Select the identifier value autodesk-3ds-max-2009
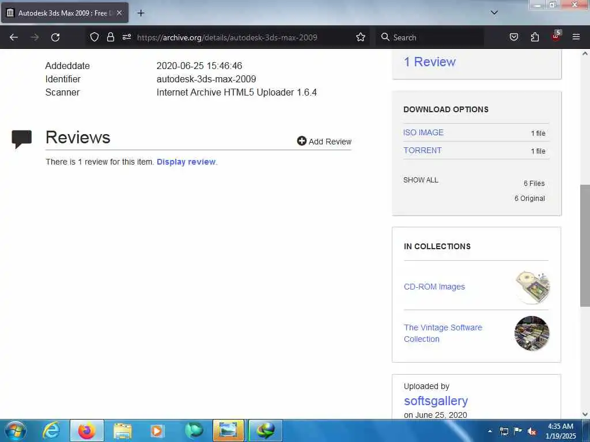 pos(206,79)
